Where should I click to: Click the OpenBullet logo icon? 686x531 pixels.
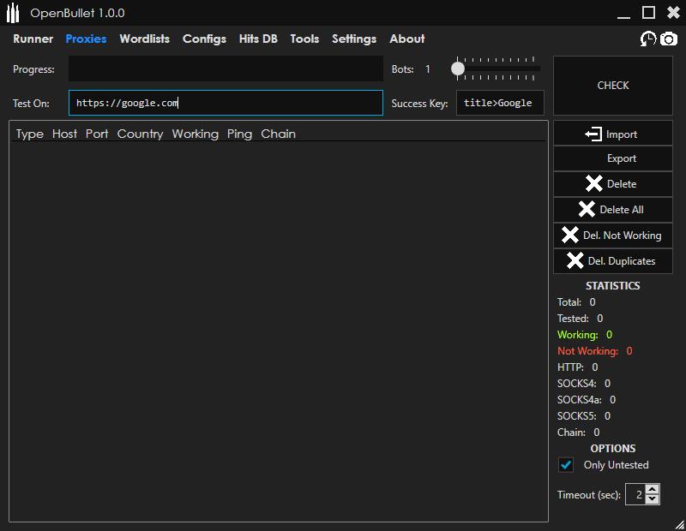coord(13,13)
